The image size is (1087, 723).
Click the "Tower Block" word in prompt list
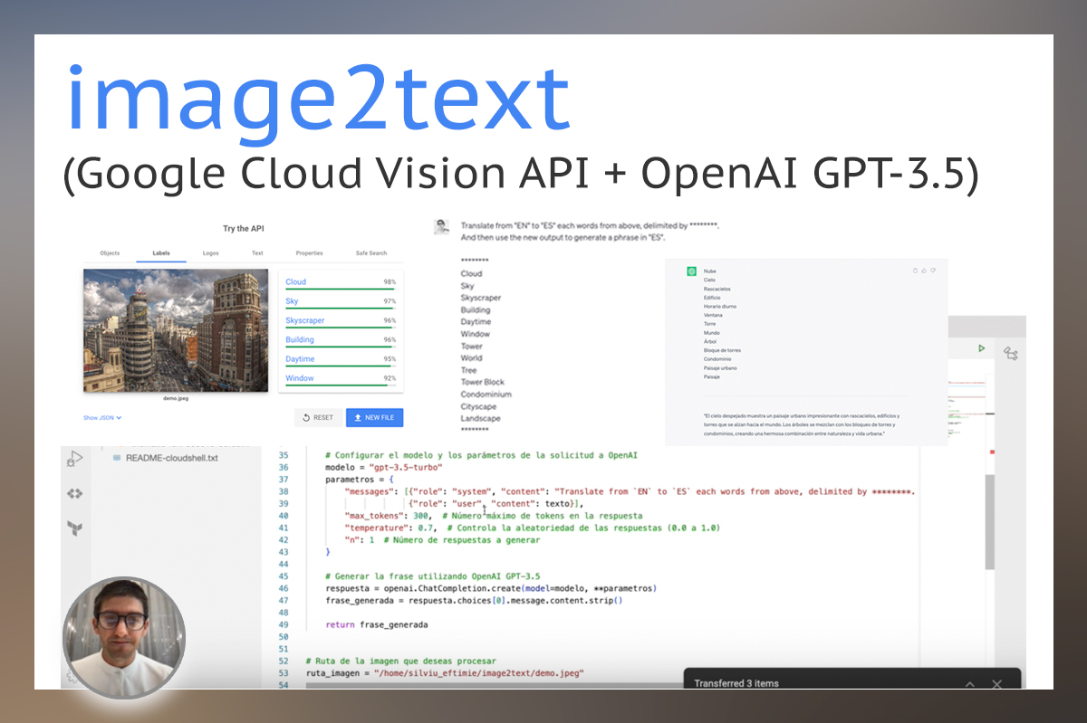(483, 383)
